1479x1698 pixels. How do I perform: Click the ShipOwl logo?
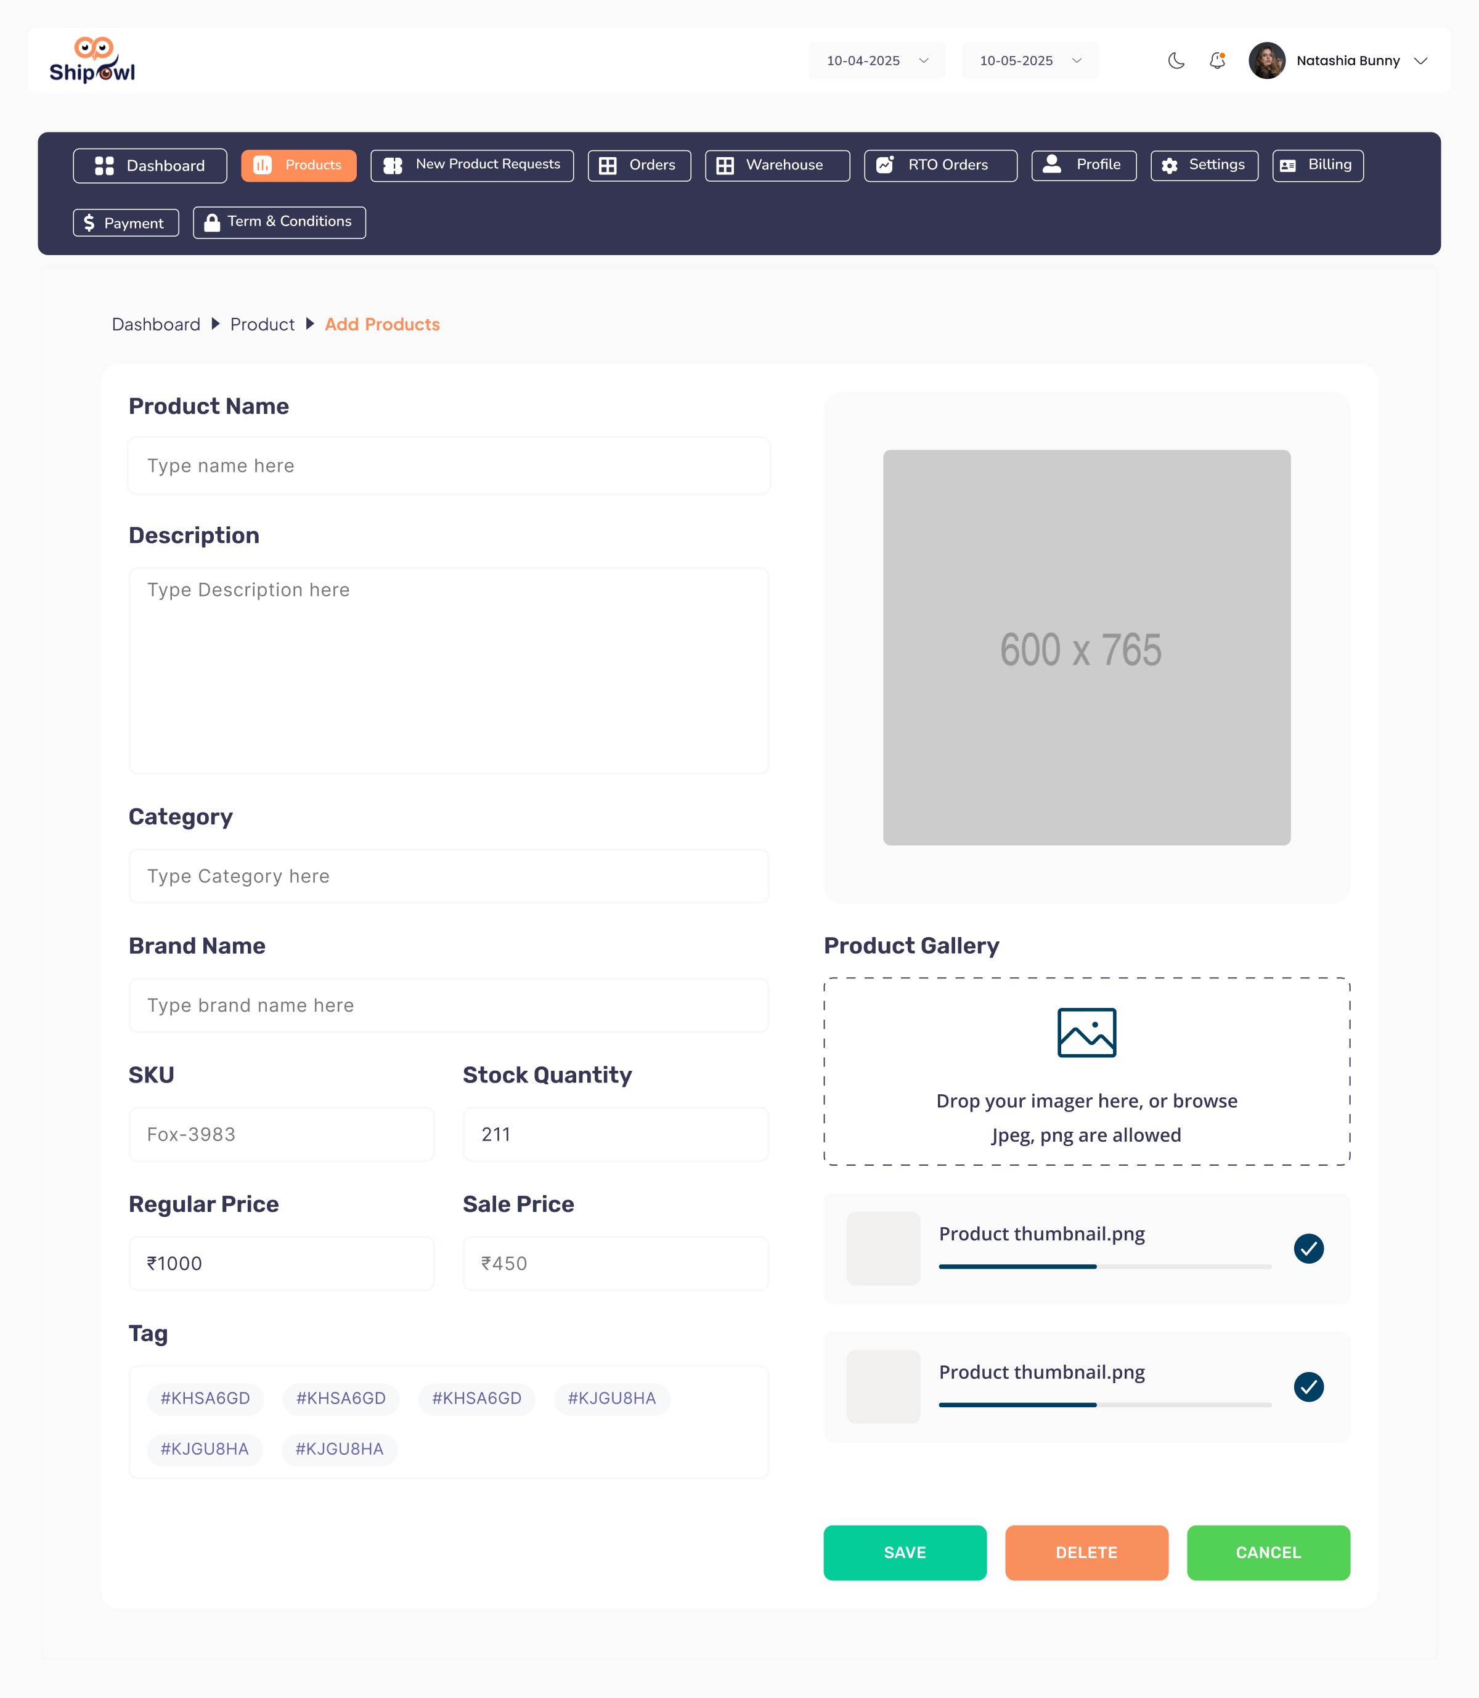(92, 60)
